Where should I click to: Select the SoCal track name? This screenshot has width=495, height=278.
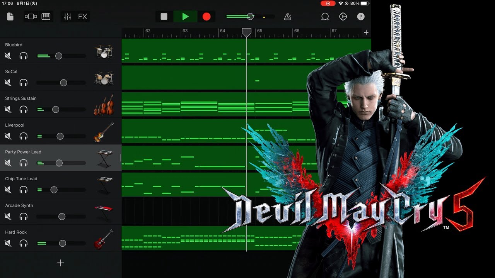click(11, 71)
